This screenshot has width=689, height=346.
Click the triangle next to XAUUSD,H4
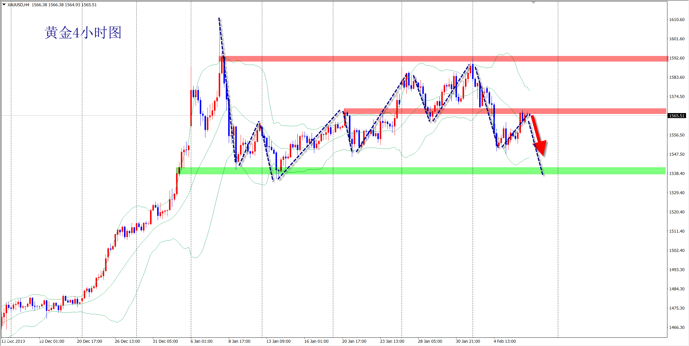(4, 4)
